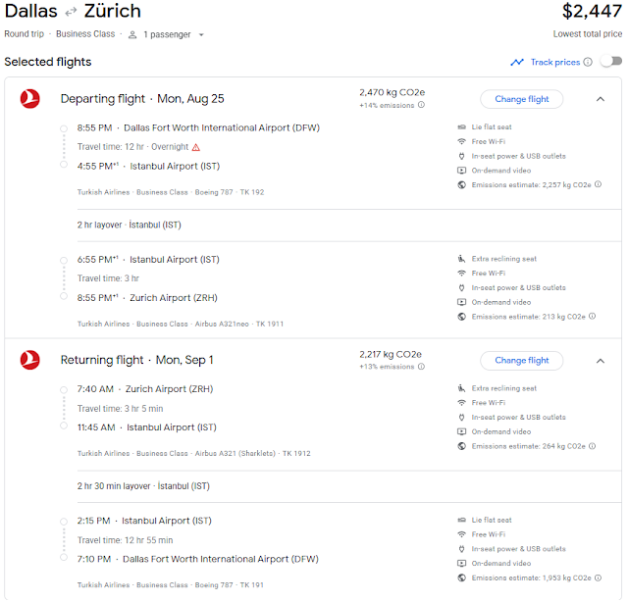The width and height of the screenshot is (628, 602).
Task: Click the overnight warning triangle icon
Action: pyautogui.click(x=196, y=147)
